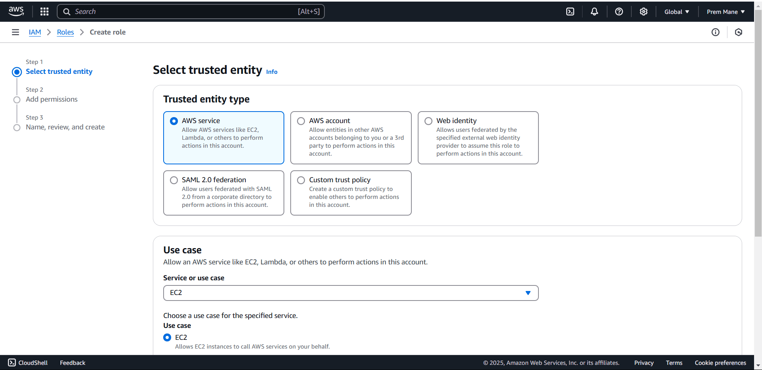This screenshot has width=762, height=370.
Task: Click the Create role breadcrumb text
Action: (108, 32)
